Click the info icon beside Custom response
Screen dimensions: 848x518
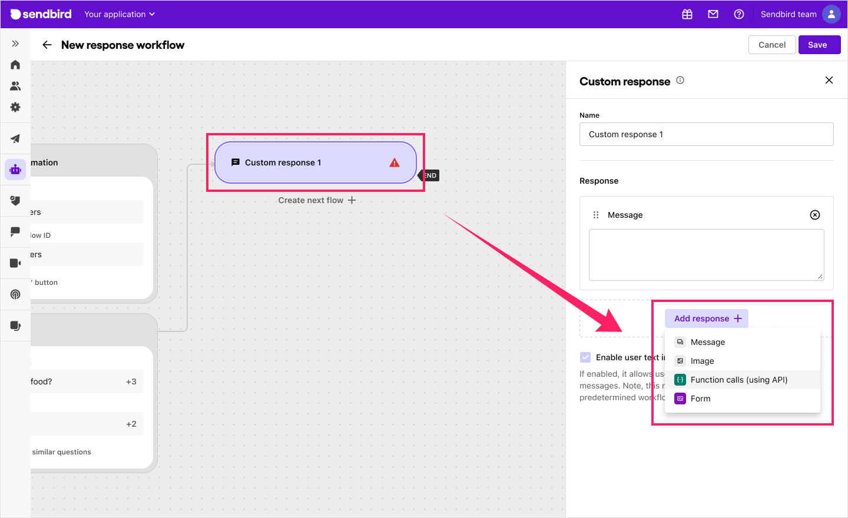(x=680, y=80)
